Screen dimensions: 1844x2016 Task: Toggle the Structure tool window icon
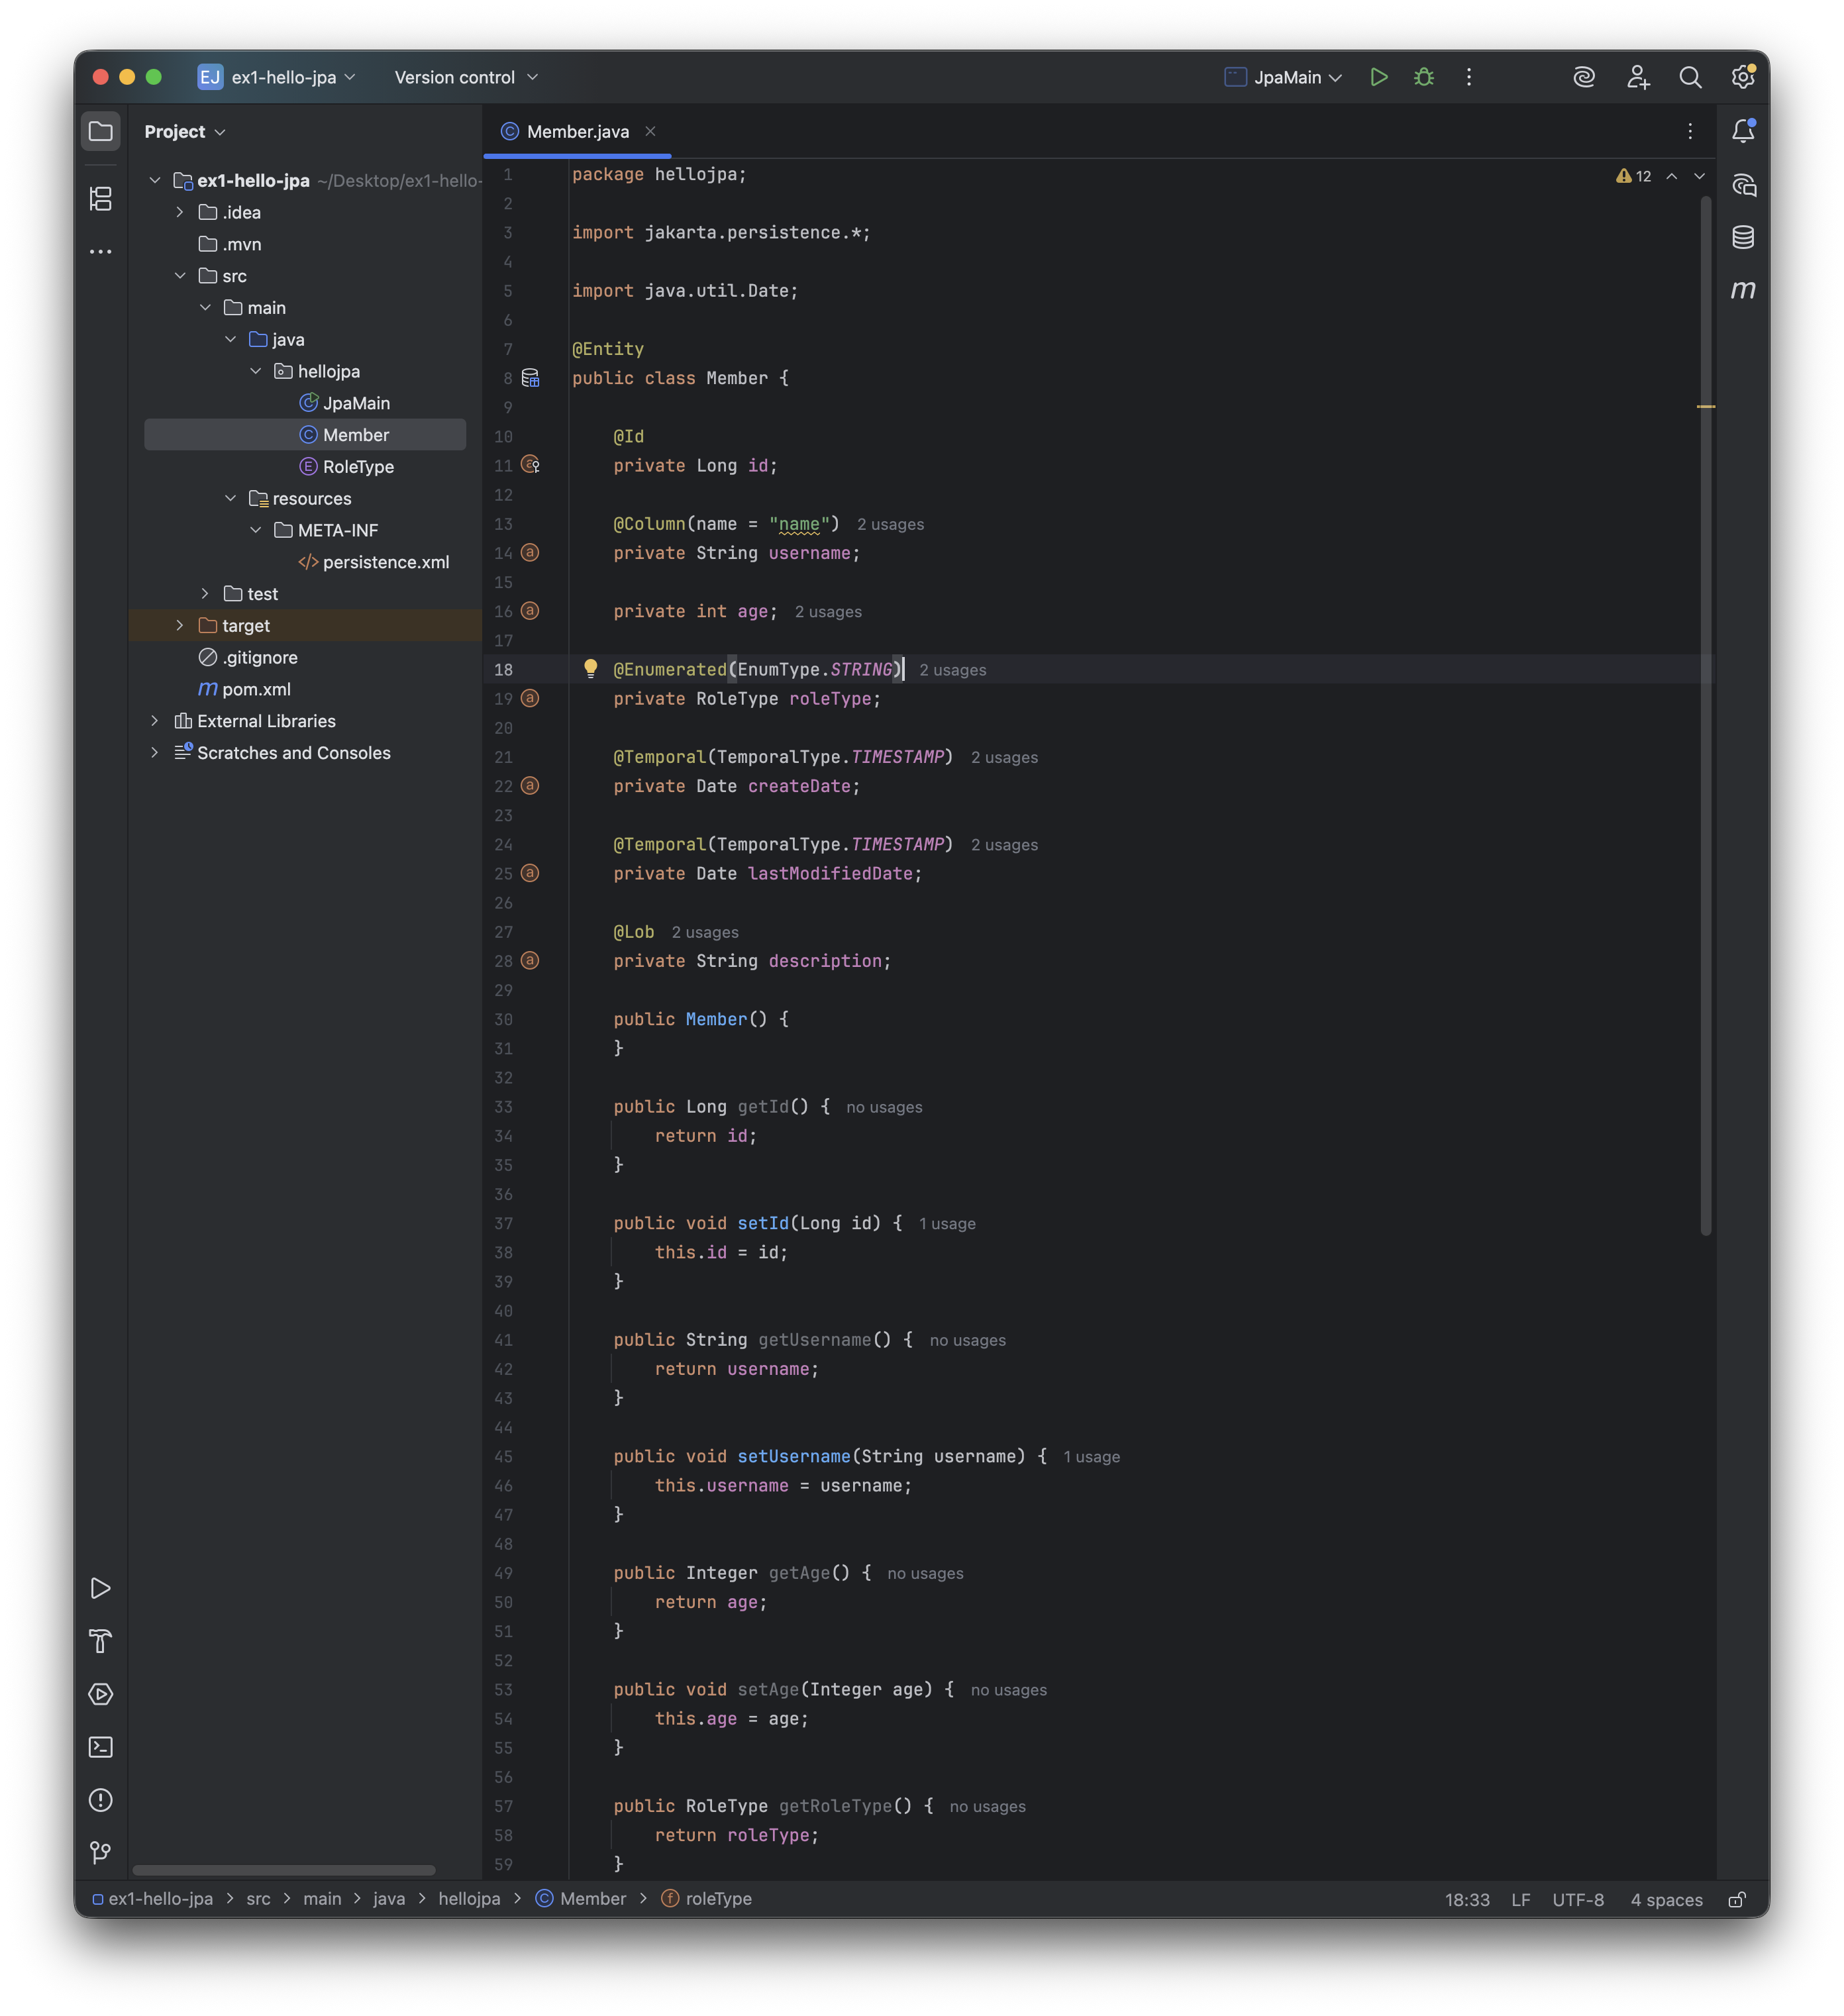click(101, 198)
